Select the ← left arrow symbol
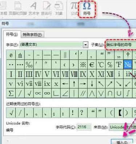The height and width of the screenshot is (144, 136). click(x=65, y=83)
